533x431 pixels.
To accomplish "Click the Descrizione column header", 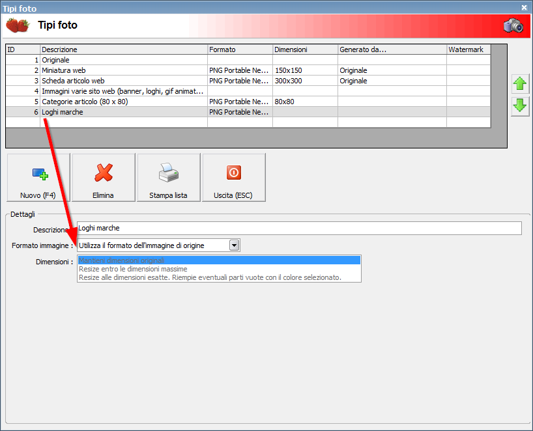I will 124,49.
